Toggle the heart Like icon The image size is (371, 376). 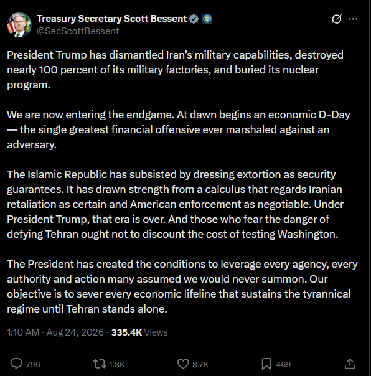click(183, 364)
